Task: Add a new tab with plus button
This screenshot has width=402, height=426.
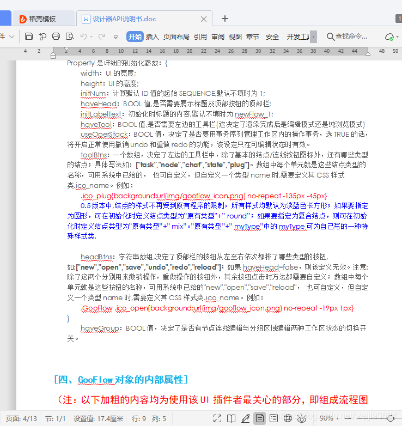Action: pos(225,19)
